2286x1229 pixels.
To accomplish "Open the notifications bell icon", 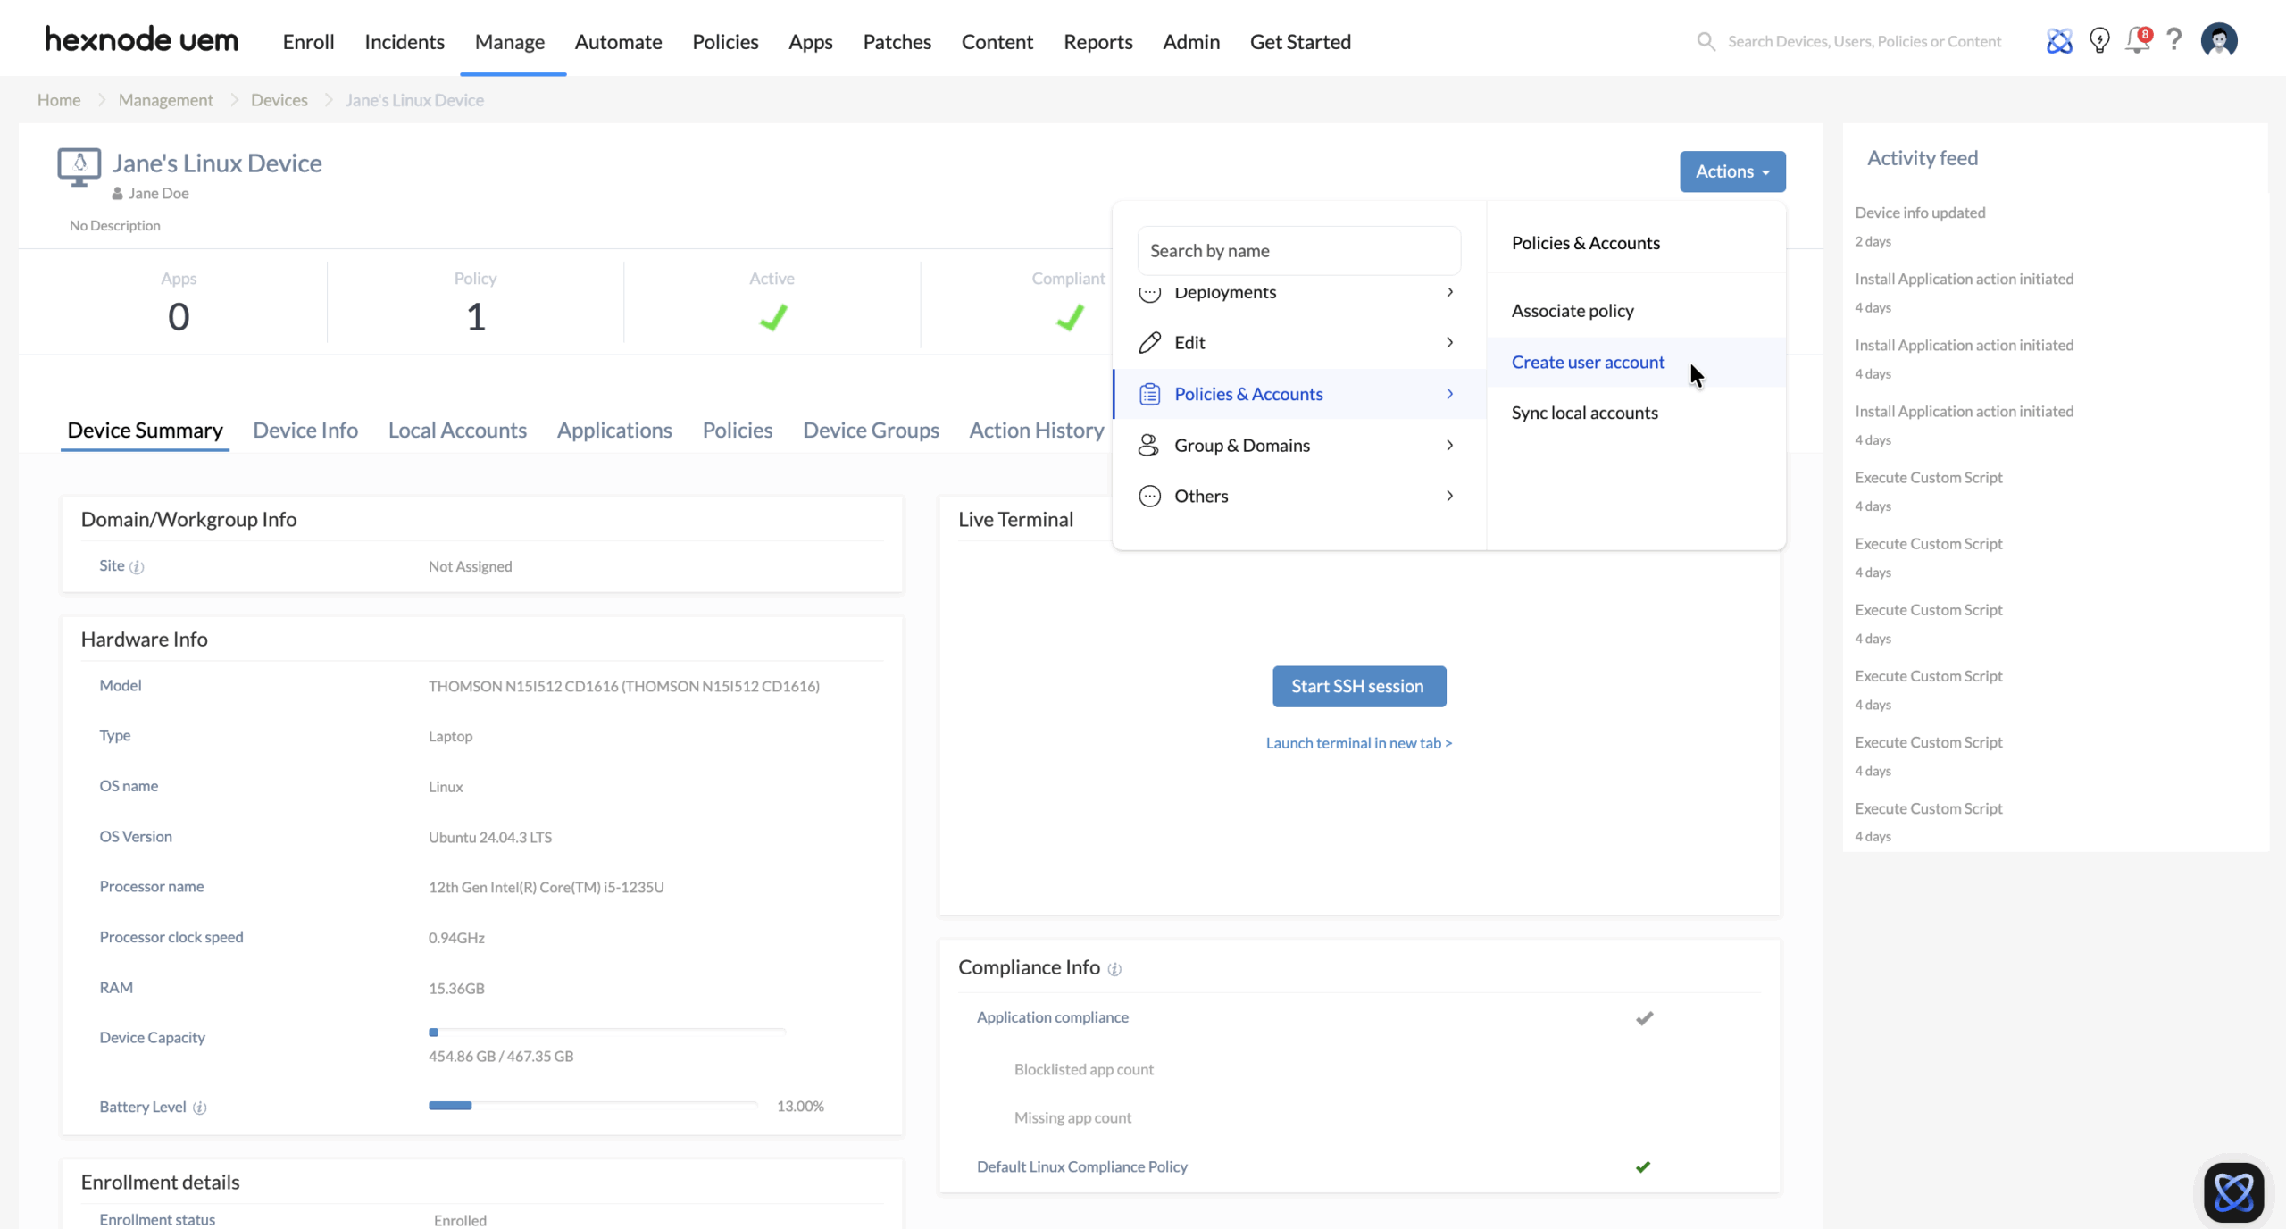I will [2137, 41].
